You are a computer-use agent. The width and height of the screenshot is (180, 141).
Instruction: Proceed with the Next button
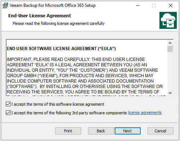pos(128,131)
